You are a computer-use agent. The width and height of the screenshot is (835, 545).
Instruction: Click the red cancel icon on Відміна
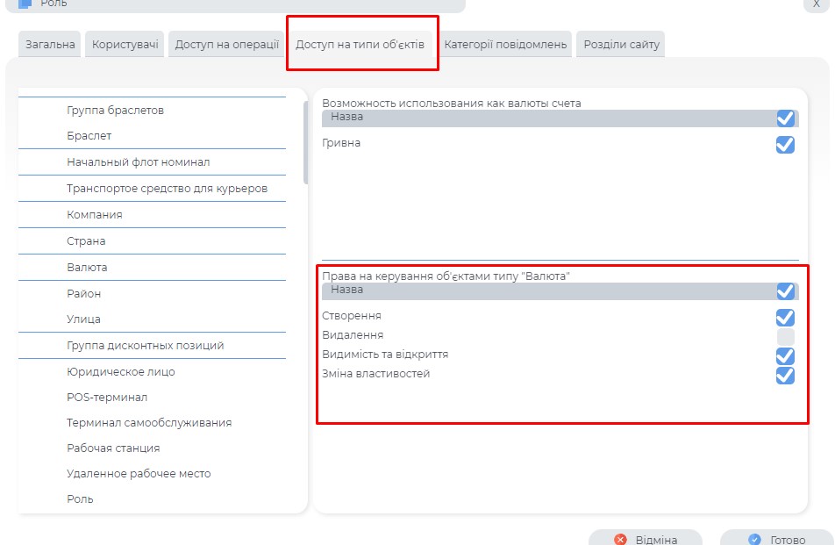[x=621, y=540]
